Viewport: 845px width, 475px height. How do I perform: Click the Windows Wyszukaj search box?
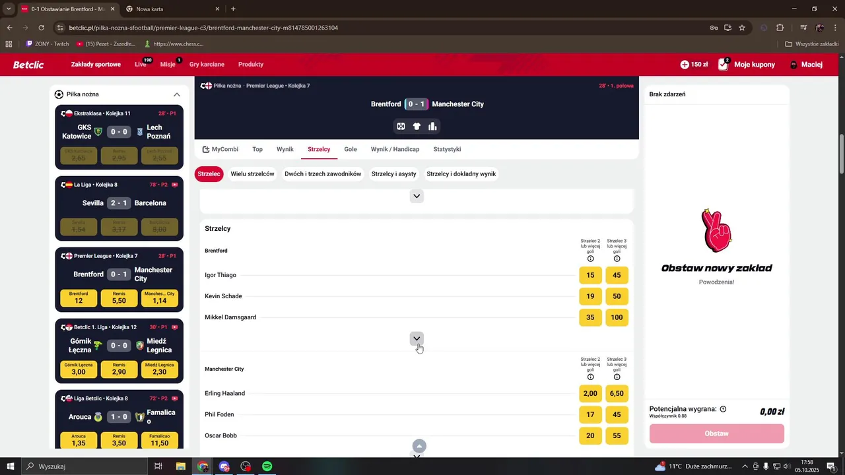(x=84, y=466)
